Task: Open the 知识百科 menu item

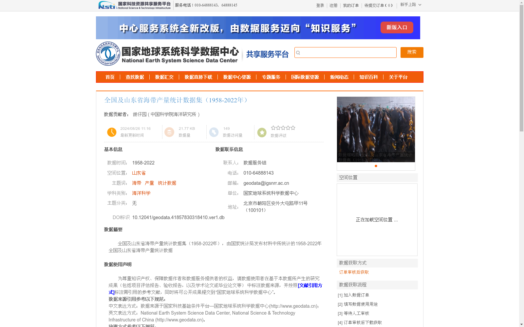Action: (369, 77)
